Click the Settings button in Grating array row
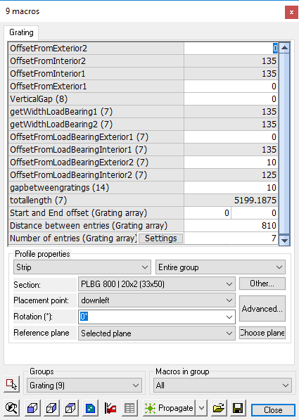299x420 pixels. 160,238
